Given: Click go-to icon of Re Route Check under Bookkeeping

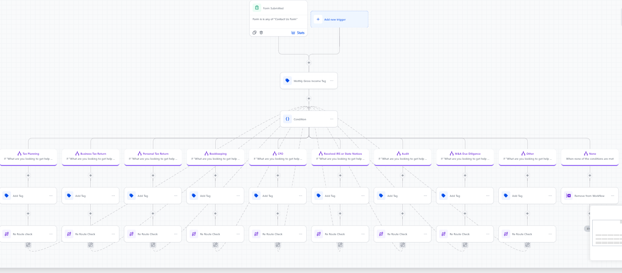Looking at the screenshot, I should 194,234.
